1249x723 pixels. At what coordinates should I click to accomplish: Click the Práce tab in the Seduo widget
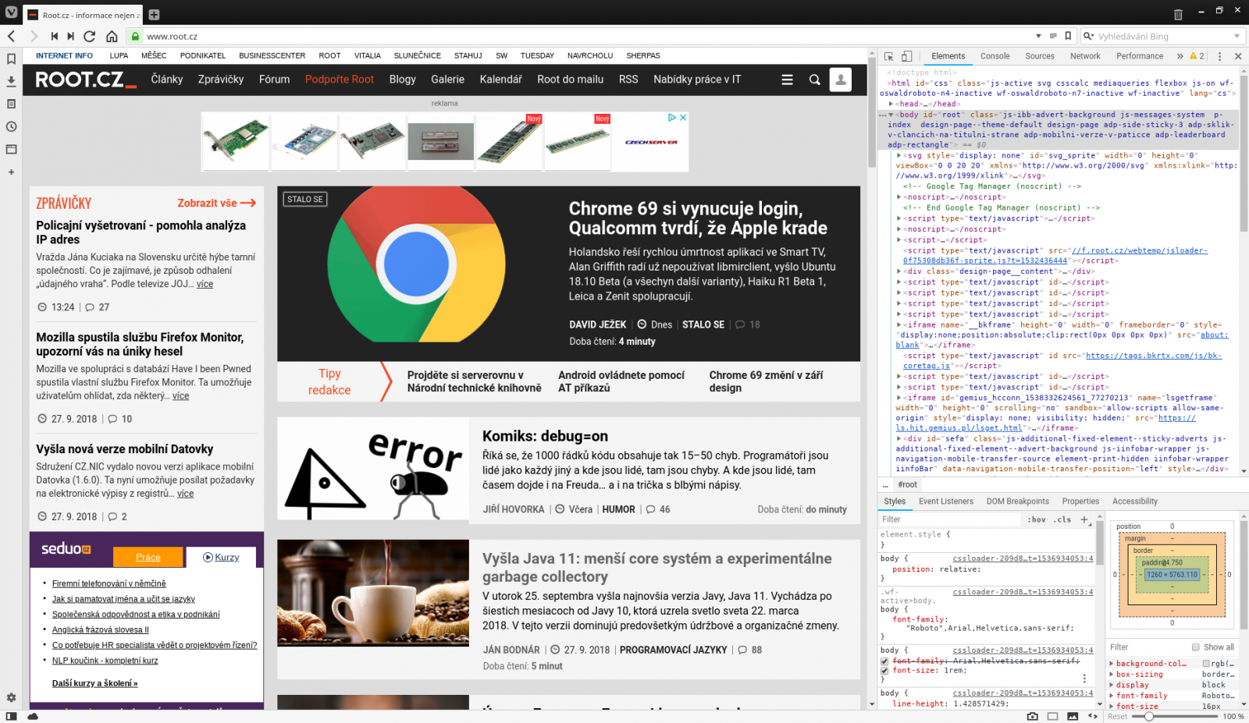[x=148, y=557]
